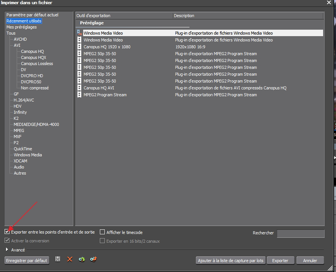336x272 pixels.
Task: Select the P2 category
Action: 16,143
